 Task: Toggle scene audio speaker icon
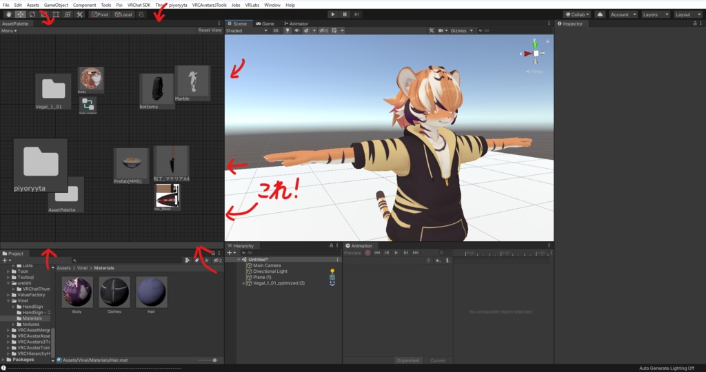[x=296, y=30]
